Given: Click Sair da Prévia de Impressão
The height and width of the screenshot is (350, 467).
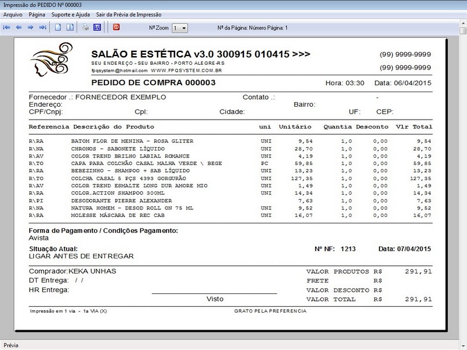Looking at the screenshot, I should (128, 14).
